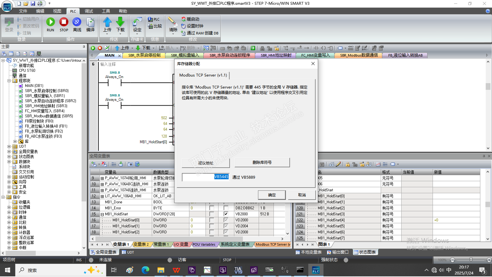Click the green run icon in editor toolbar
492x277 pixels.
93,48
